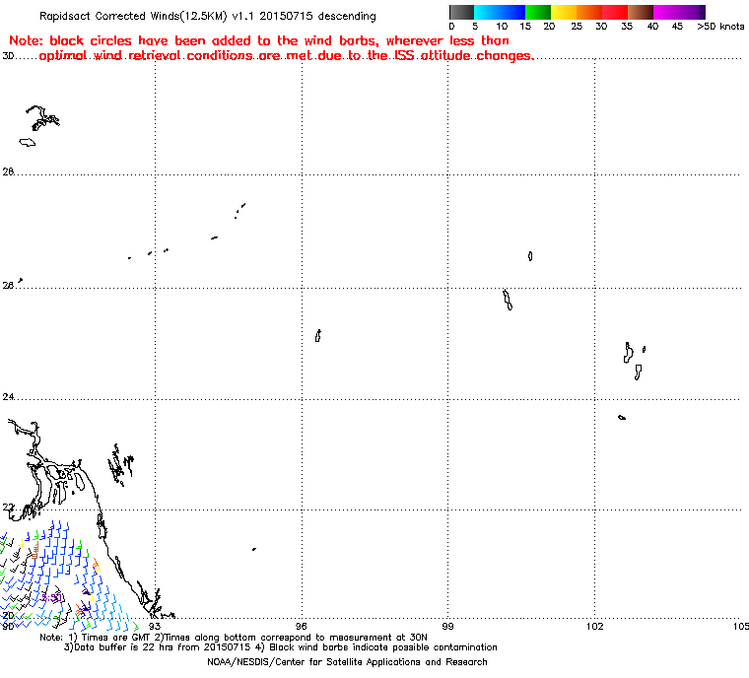Click the latitude label '24'
Image resolution: width=749 pixels, height=678 pixels.
point(8,396)
